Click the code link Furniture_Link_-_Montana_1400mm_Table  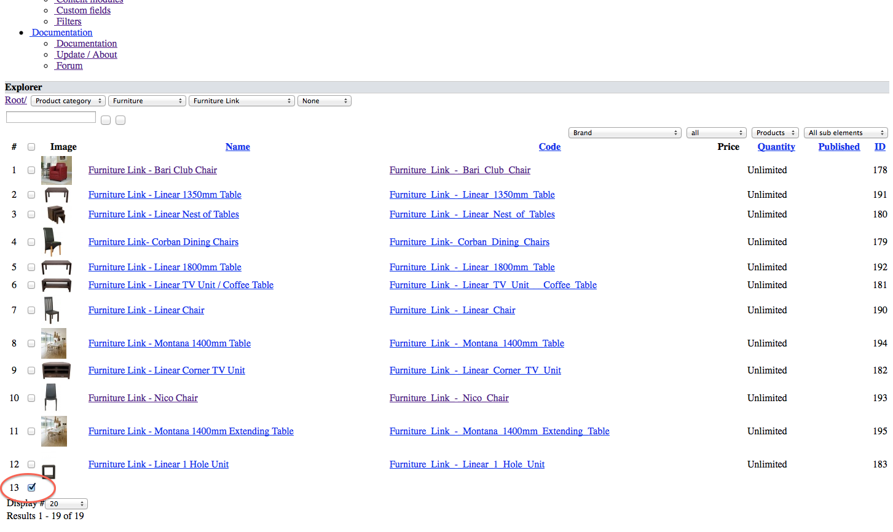click(x=477, y=343)
